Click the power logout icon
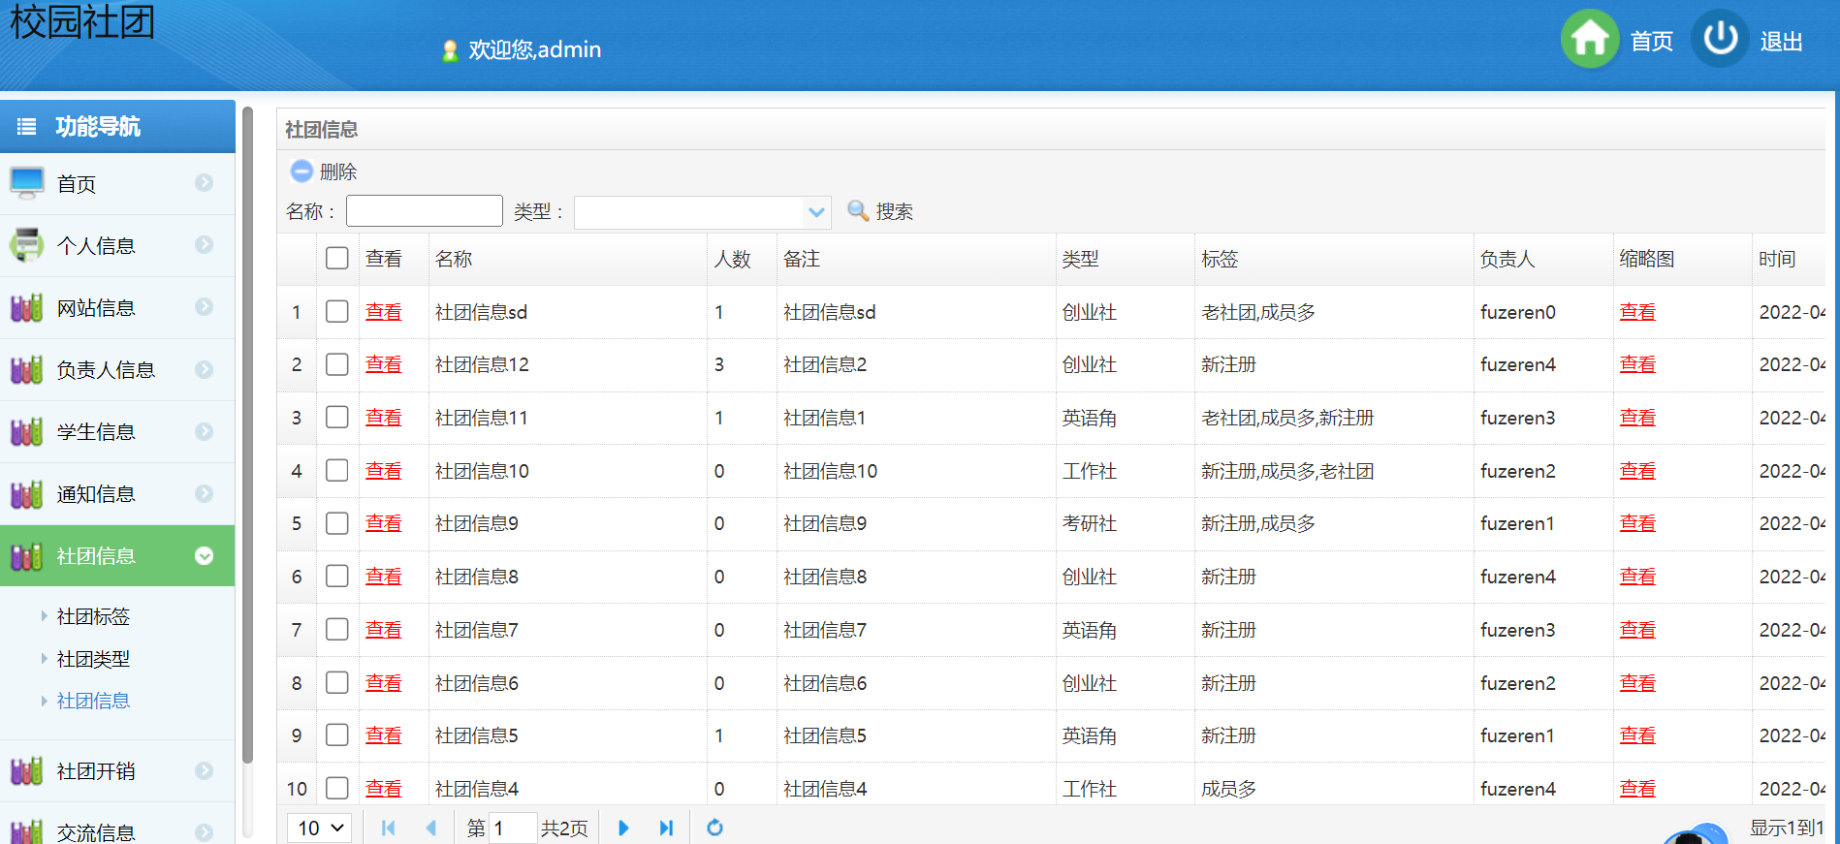The image size is (1840, 844). (1720, 40)
